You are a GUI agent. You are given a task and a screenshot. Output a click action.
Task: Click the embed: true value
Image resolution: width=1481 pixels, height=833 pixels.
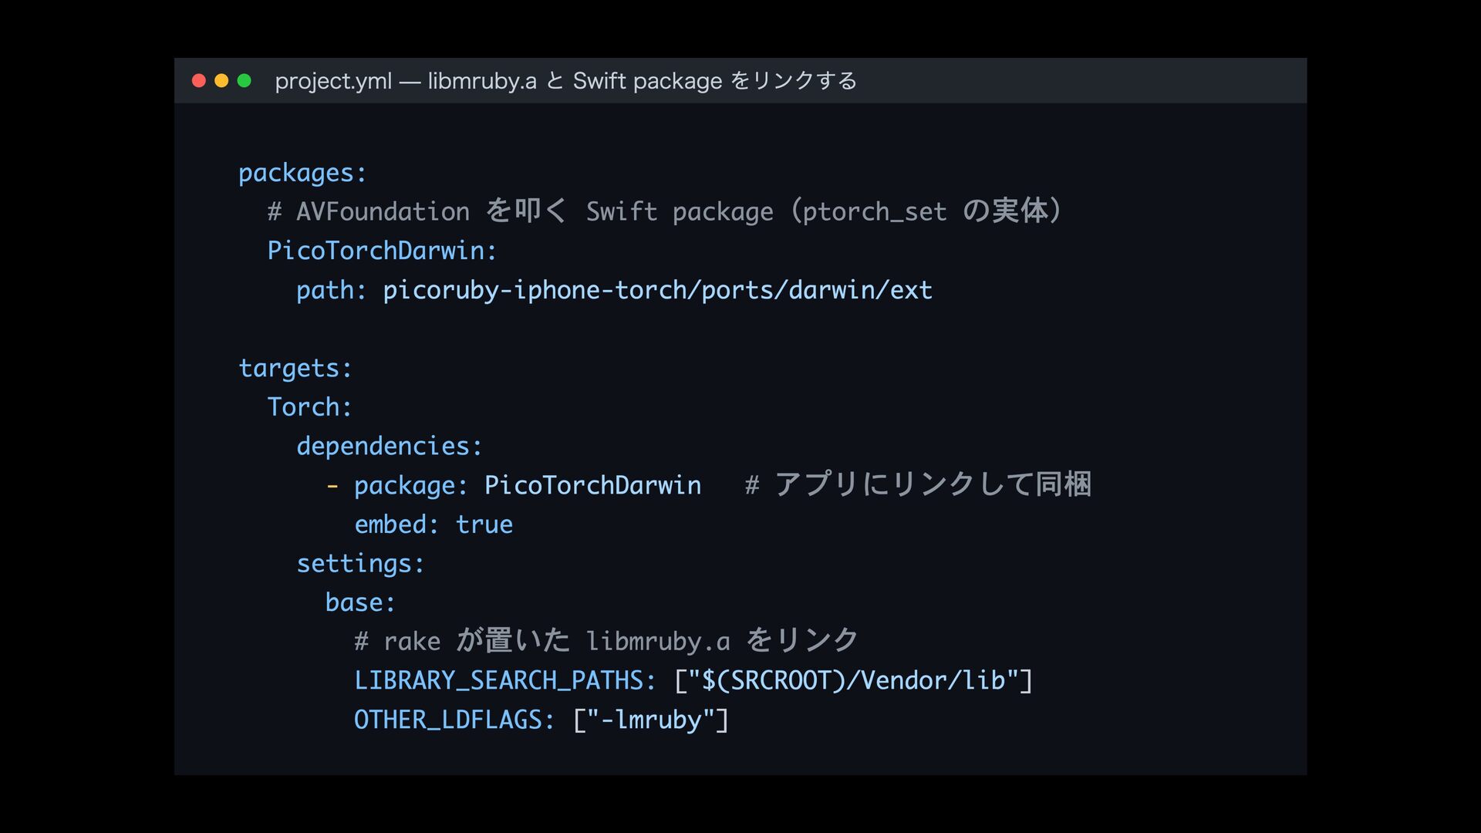point(484,524)
